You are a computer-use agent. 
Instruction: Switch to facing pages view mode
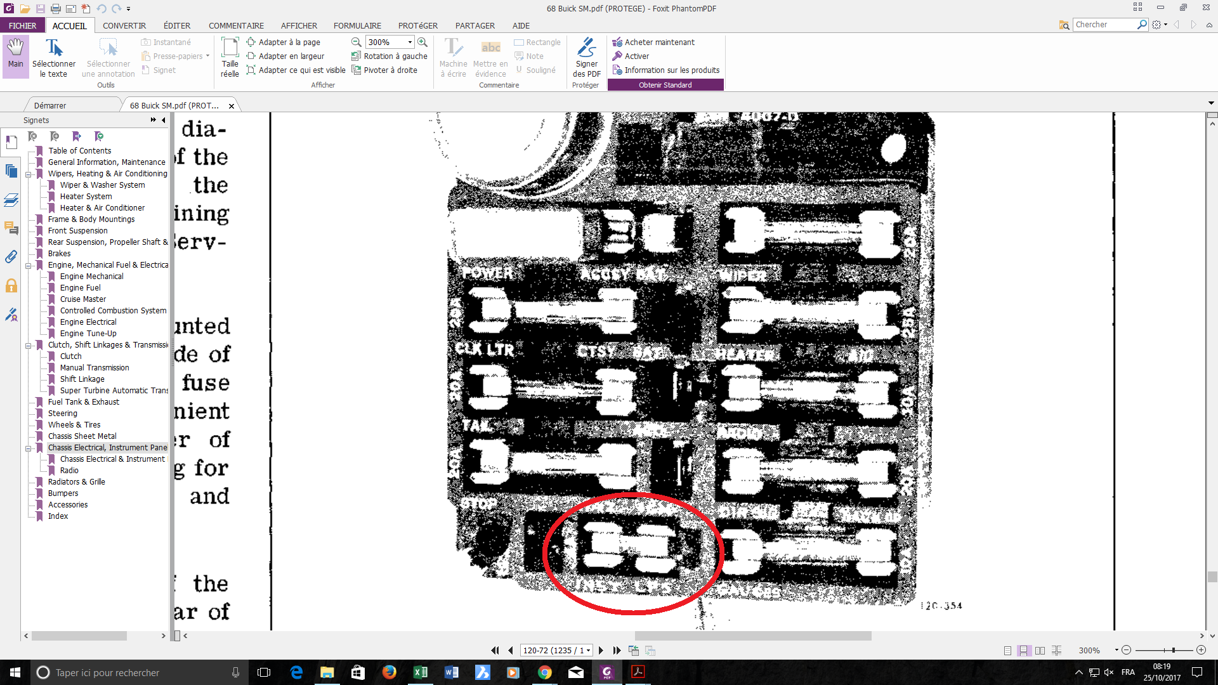1040,650
